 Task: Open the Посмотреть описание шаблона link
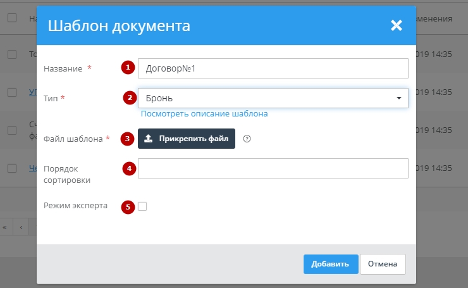pos(204,114)
